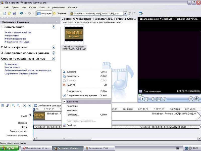Click the Save project icon in toolbar
This screenshot has height=151, width=201.
14,13
